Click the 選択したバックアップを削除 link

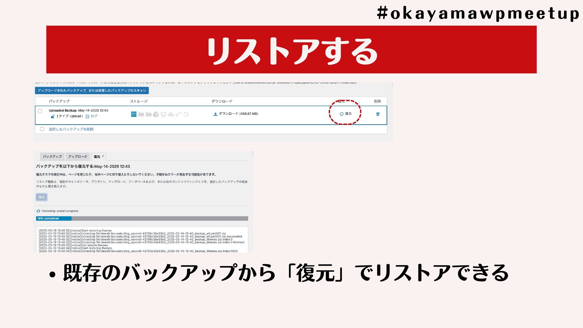71,129
